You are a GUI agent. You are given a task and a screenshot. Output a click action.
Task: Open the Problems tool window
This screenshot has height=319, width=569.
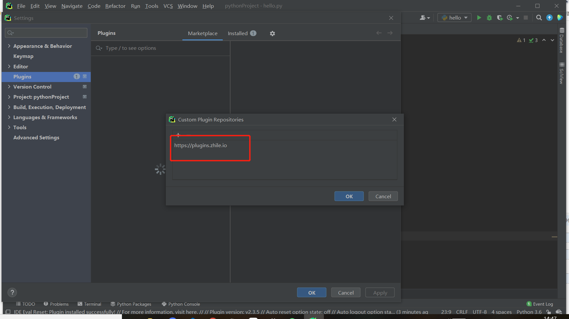tap(56, 304)
